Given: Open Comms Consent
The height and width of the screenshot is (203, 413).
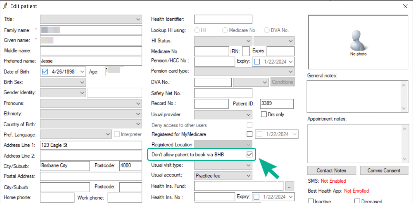Looking at the screenshot, I should [x=384, y=170].
